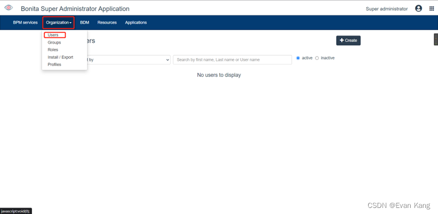Click the Bonita logo icon
Image resolution: width=438 pixels, height=214 pixels.
9,8
